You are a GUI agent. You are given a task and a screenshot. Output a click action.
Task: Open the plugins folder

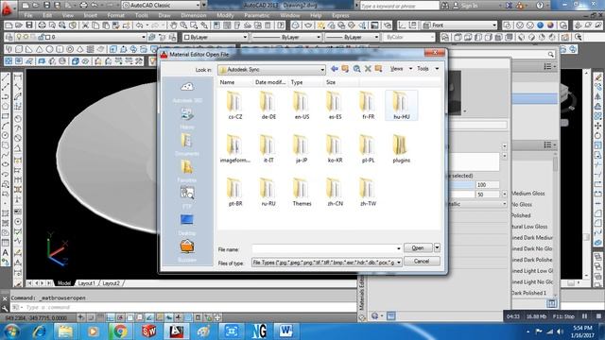401,149
